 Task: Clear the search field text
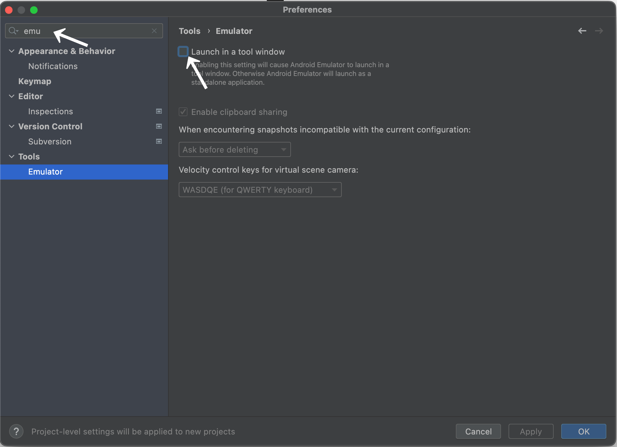[x=154, y=31]
